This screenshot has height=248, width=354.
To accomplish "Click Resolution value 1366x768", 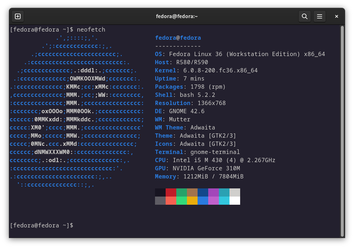I will (x=211, y=103).
